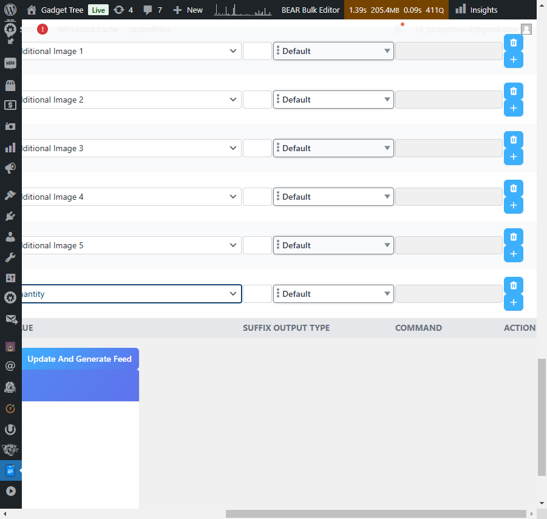Open the Quantity value dropdown
The image size is (547, 519).
coord(132,294)
